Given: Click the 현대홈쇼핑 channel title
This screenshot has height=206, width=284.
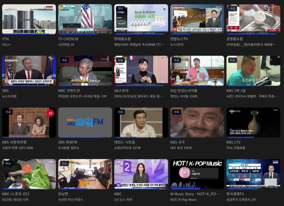Looking at the screenshot, I should (122, 39).
